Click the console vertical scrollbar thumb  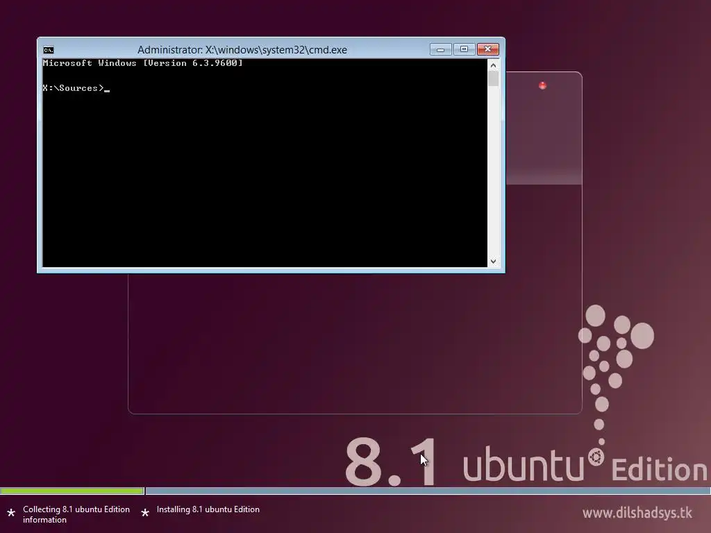[x=494, y=78]
